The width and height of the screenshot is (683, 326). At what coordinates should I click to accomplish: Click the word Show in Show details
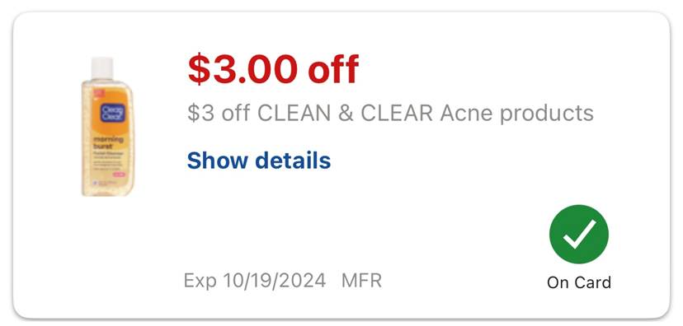click(219, 161)
